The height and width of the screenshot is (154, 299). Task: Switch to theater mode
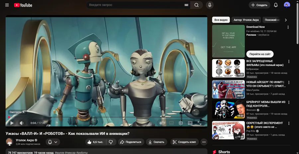tap(190, 123)
